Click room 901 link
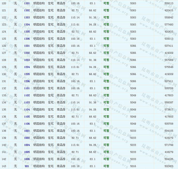The width and height of the screenshot is (178, 169). pyautogui.click(x=27, y=166)
